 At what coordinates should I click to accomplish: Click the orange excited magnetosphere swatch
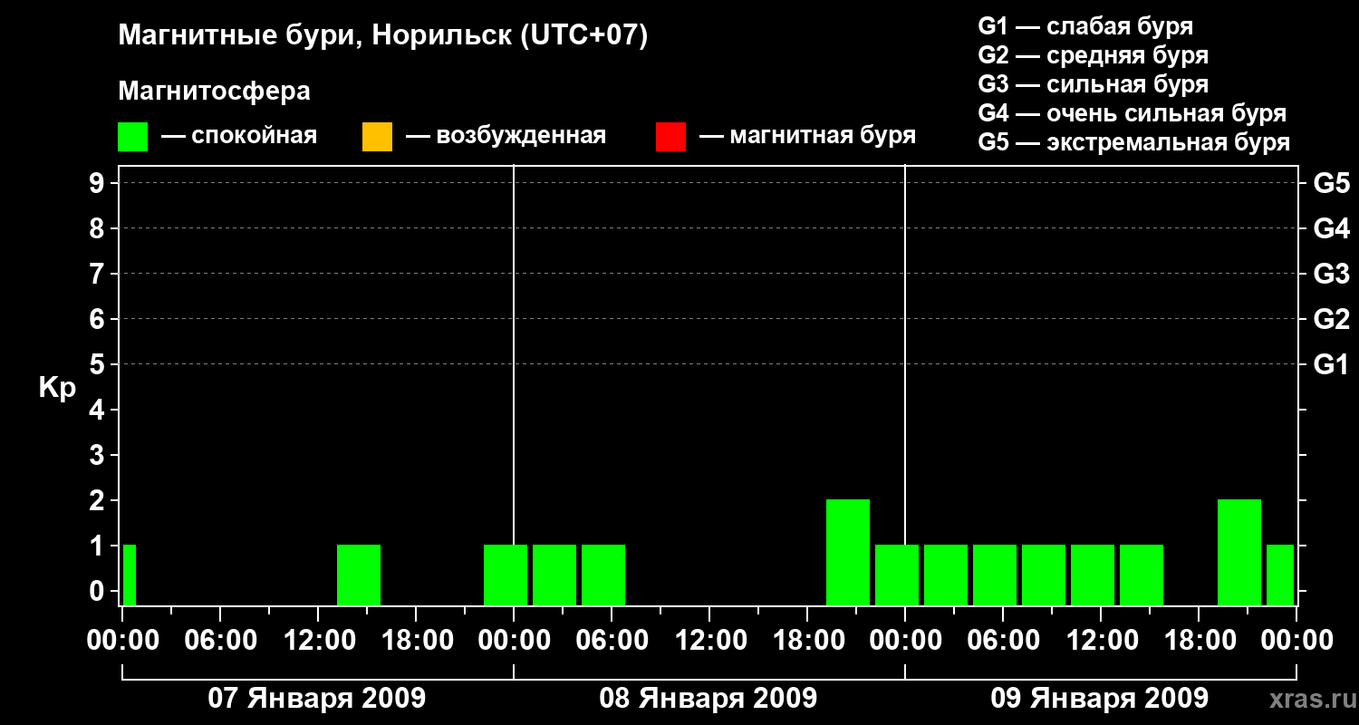(x=377, y=137)
